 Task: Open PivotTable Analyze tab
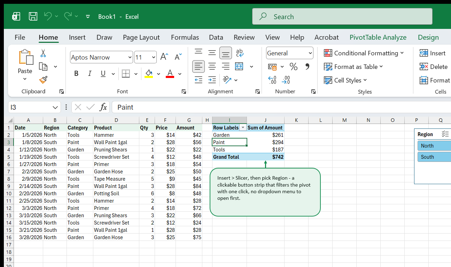point(378,37)
